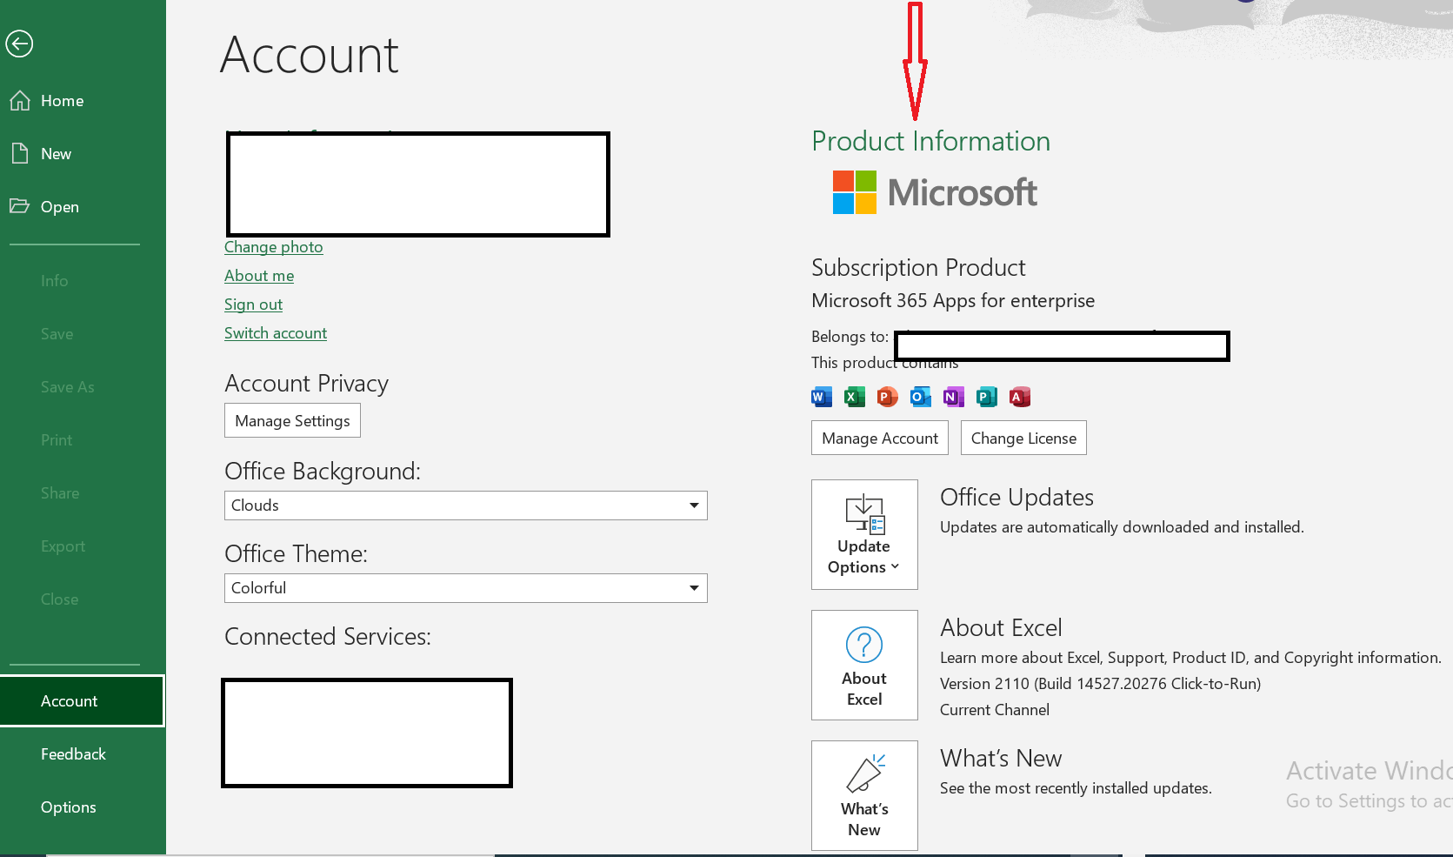Select New in the sidebar

[83, 154]
